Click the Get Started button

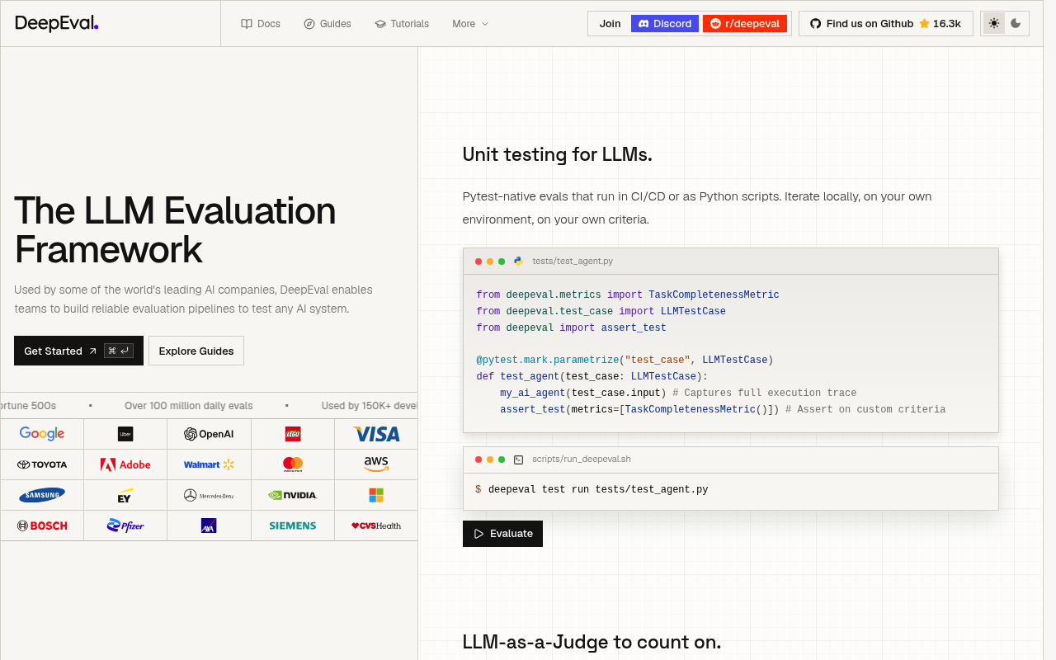click(x=78, y=351)
